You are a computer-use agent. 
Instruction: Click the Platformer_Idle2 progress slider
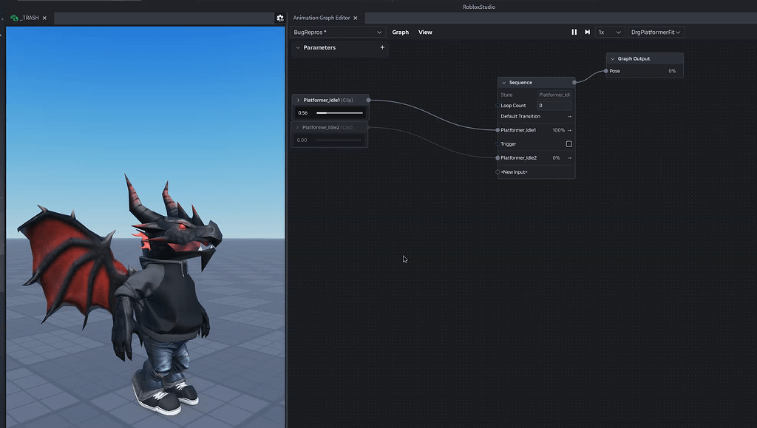(339, 140)
